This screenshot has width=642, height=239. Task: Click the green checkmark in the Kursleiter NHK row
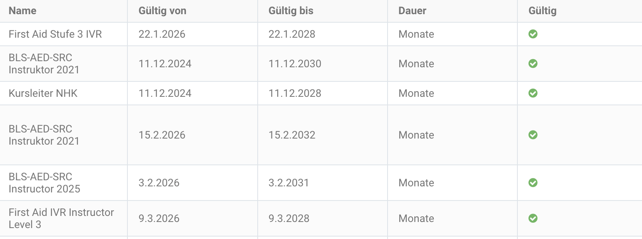(533, 93)
